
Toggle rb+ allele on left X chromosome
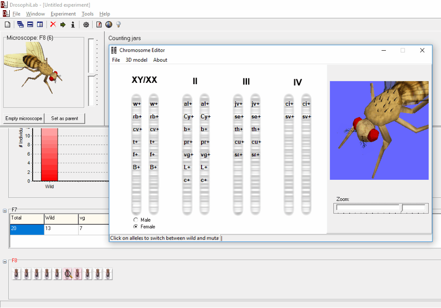(137, 117)
